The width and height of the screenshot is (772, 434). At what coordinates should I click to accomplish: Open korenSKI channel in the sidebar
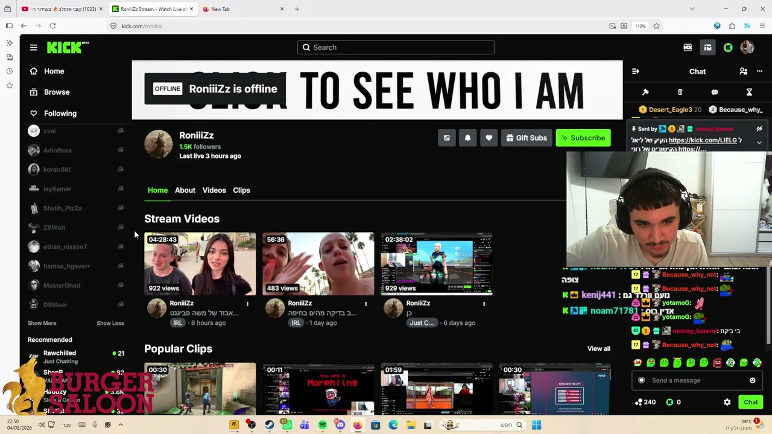(75, 169)
